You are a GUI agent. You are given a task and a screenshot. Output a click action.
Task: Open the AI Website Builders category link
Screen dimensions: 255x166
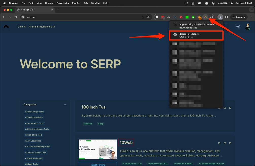click(34, 117)
